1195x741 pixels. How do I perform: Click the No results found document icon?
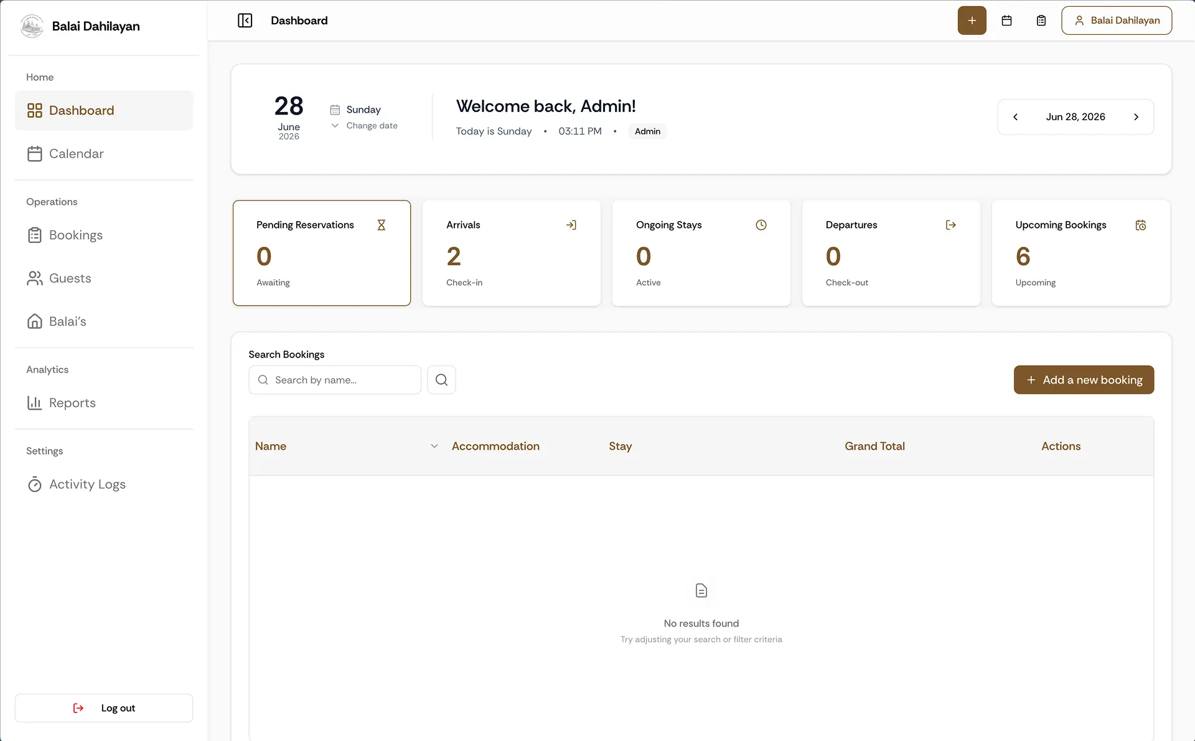701,590
